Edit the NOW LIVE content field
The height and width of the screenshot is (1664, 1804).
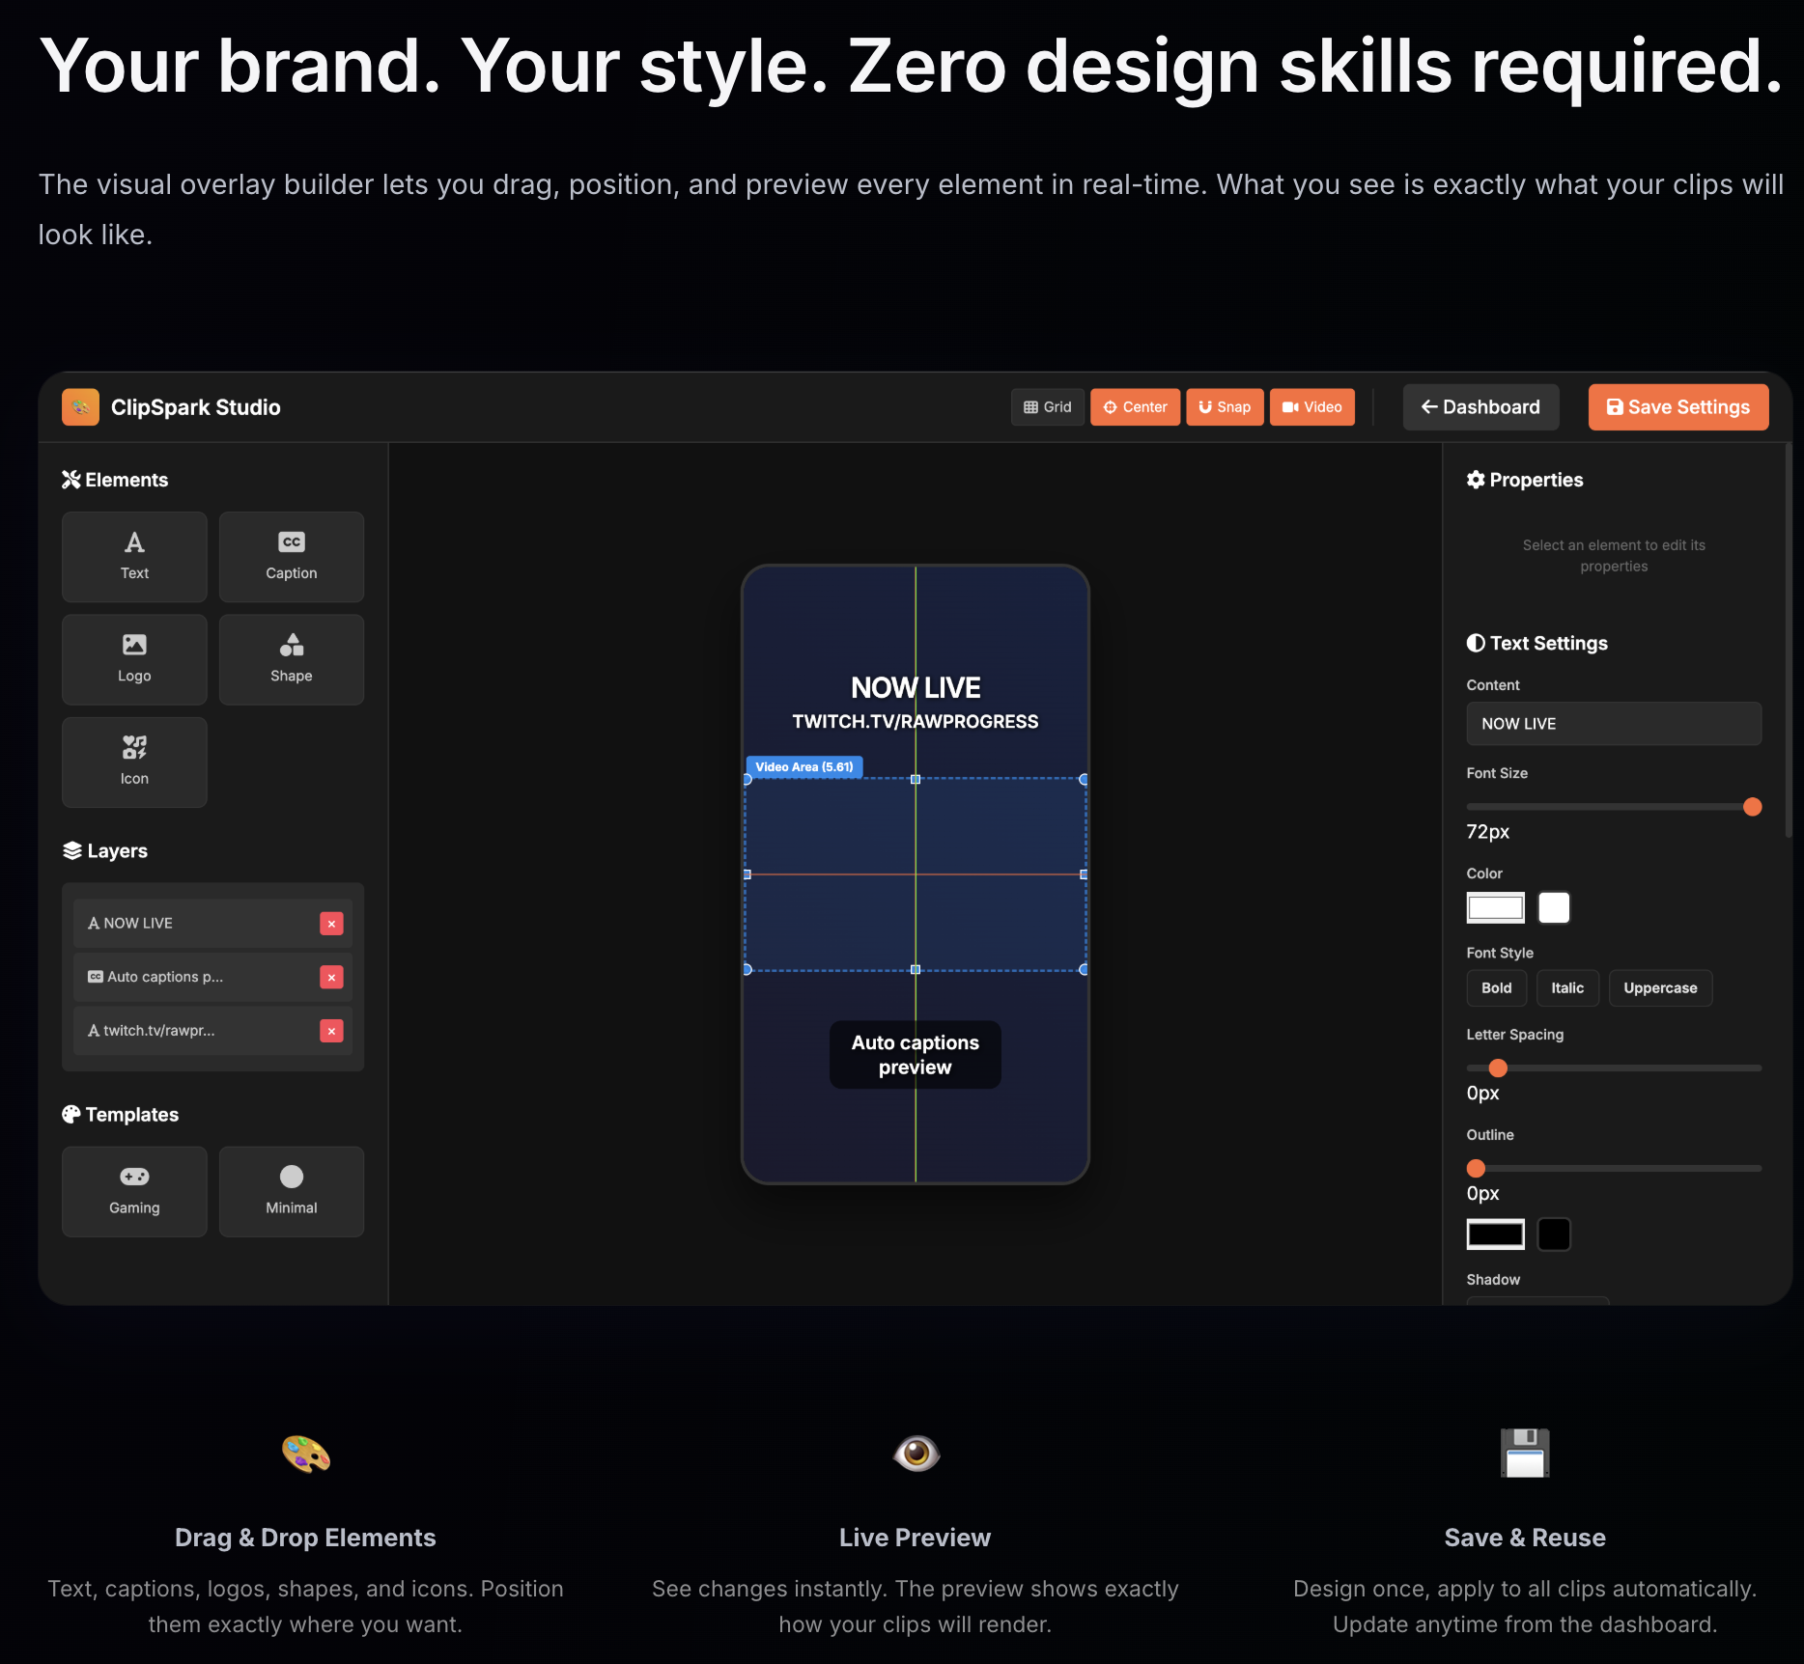pos(1613,723)
